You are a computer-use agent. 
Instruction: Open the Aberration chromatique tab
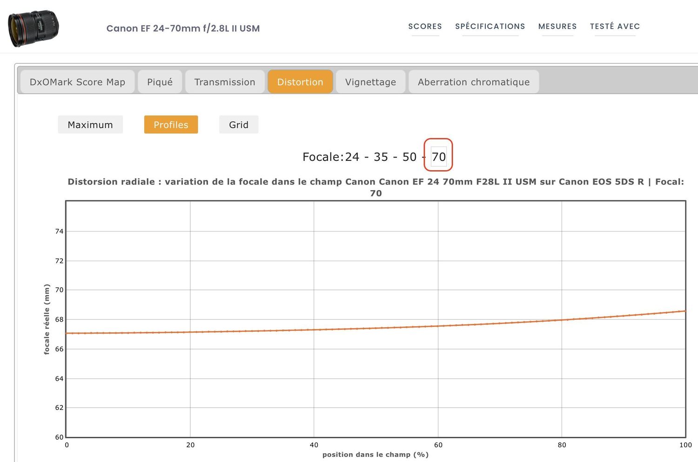(x=474, y=82)
